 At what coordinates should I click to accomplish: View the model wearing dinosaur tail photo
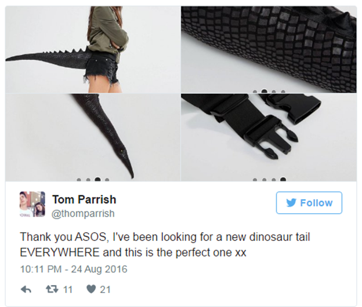click(93, 49)
